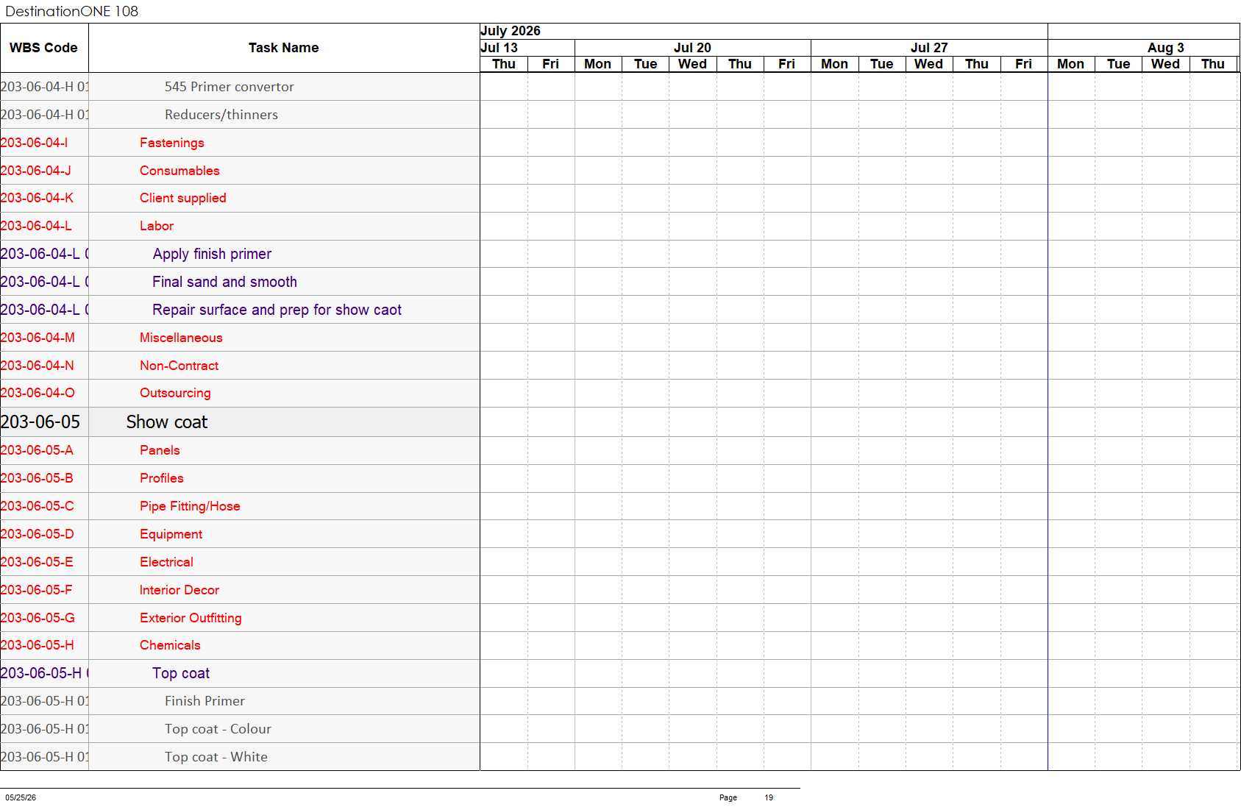The width and height of the screenshot is (1241, 807).
Task: Select the Final sand and smooth task
Action: click(224, 282)
